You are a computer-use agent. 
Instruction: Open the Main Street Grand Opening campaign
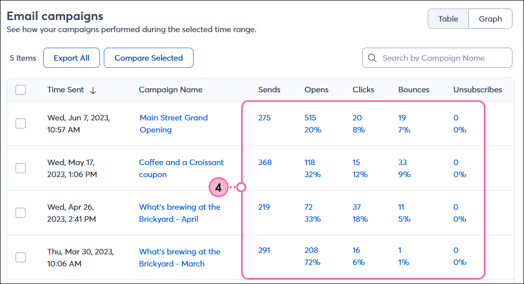click(x=174, y=124)
